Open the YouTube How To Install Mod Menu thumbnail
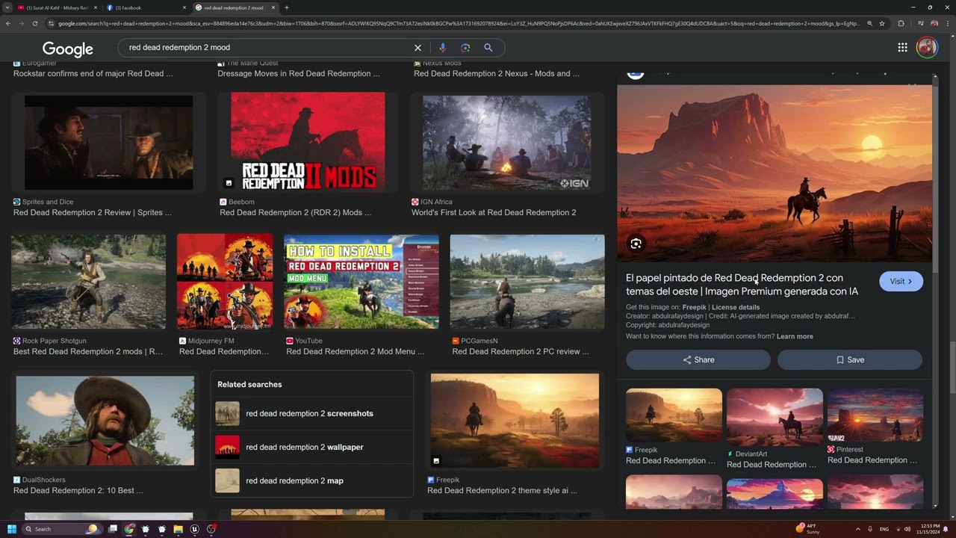The width and height of the screenshot is (956, 538). 361,282
